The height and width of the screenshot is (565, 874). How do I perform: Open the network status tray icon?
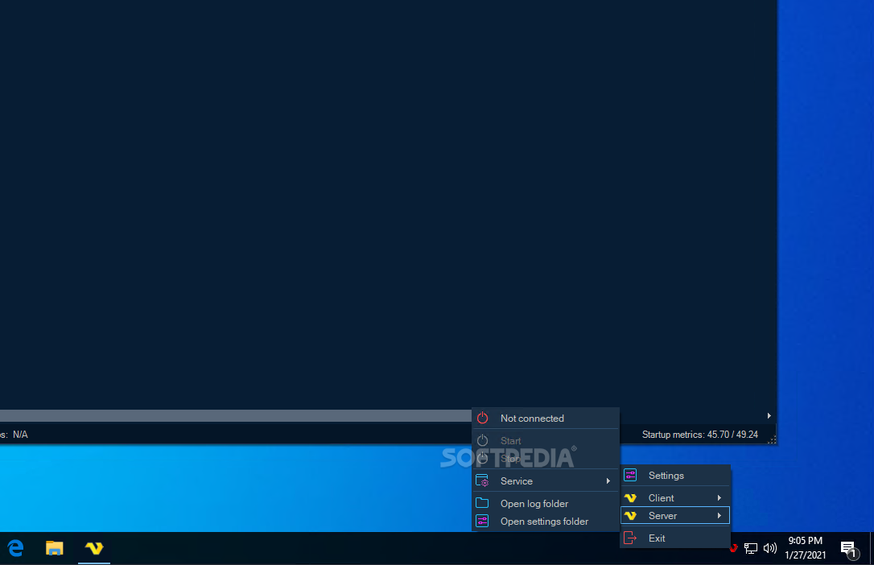[x=751, y=548]
